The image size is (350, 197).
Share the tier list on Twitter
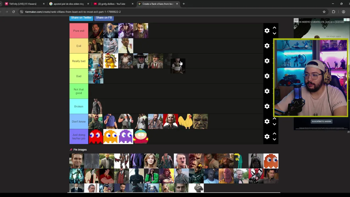click(81, 18)
